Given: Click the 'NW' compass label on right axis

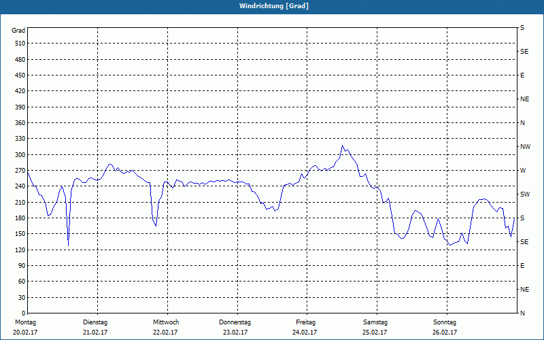Looking at the screenshot, I should [525, 147].
